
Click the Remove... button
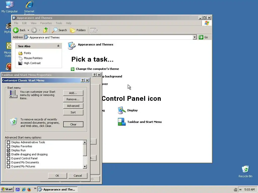coord(73,100)
